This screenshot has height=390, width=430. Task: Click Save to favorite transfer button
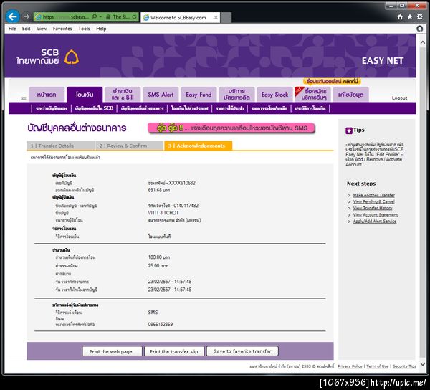[x=242, y=351]
